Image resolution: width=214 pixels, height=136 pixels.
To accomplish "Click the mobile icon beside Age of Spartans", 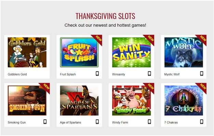I will [x=97, y=122].
